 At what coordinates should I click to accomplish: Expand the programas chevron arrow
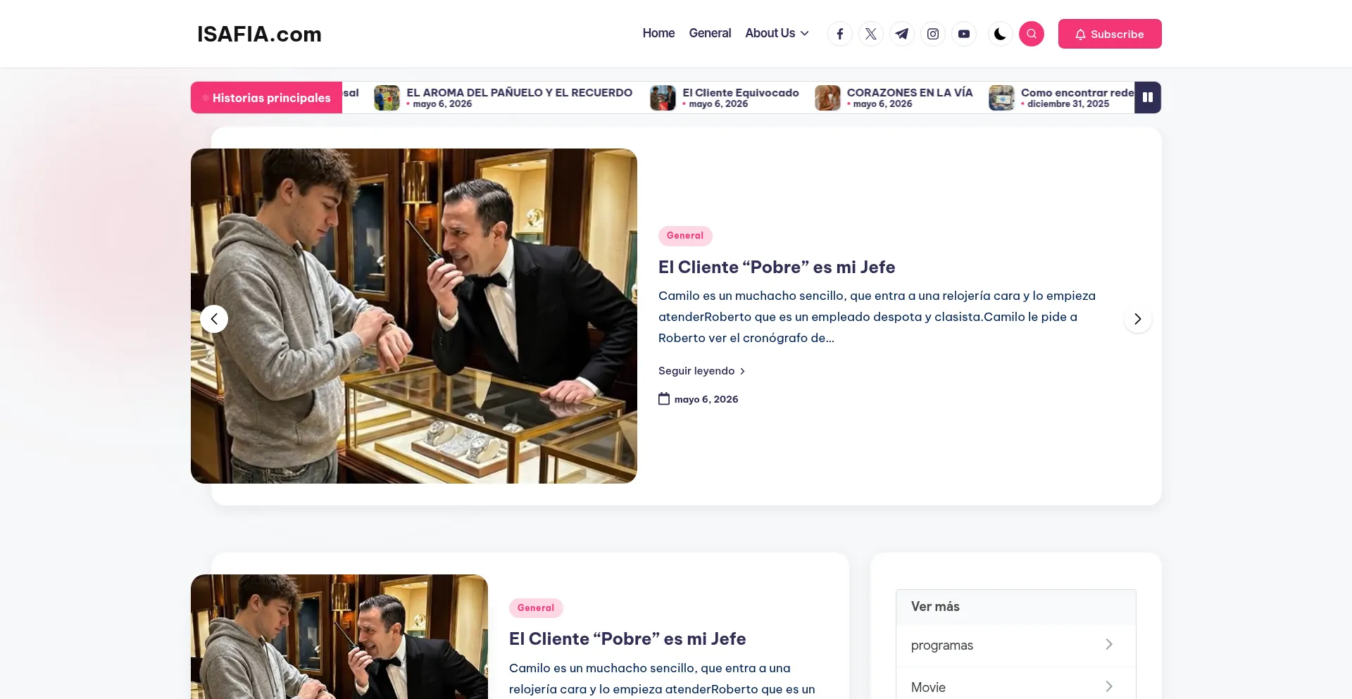coord(1109,645)
